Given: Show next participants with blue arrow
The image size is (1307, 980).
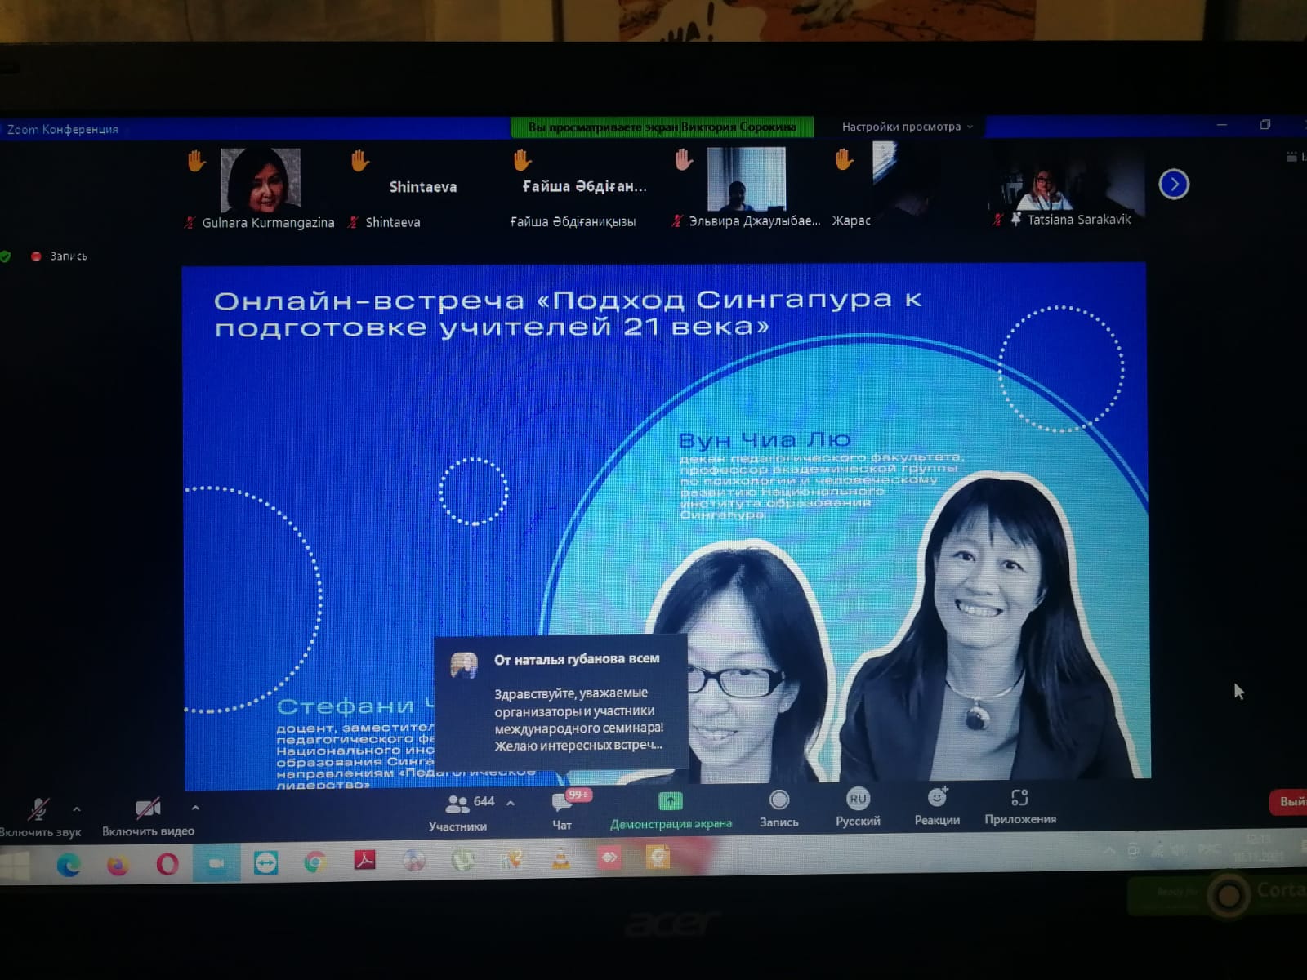Looking at the screenshot, I should tap(1174, 185).
